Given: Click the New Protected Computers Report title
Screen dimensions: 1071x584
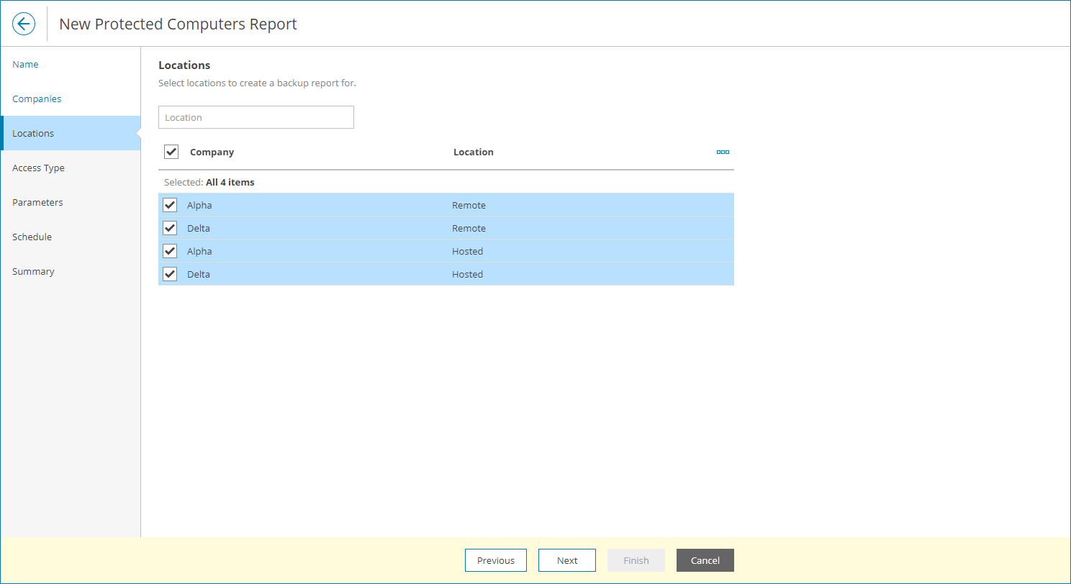Looking at the screenshot, I should tap(178, 24).
